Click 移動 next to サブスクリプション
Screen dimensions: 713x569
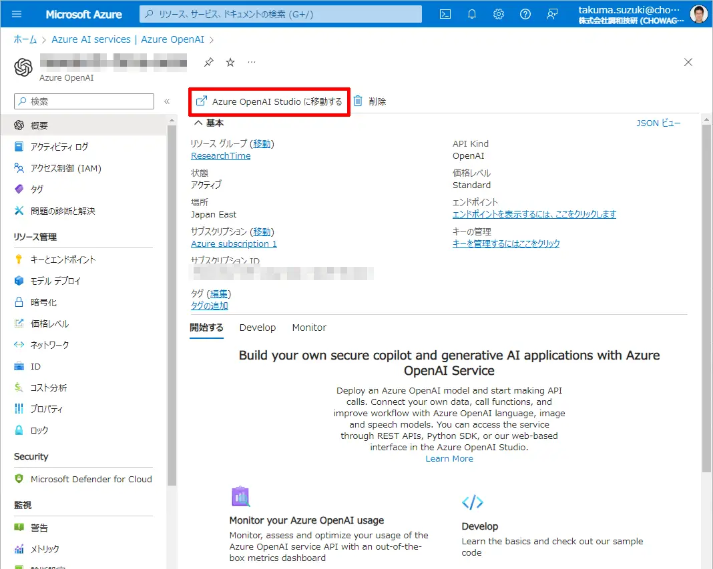point(262,231)
